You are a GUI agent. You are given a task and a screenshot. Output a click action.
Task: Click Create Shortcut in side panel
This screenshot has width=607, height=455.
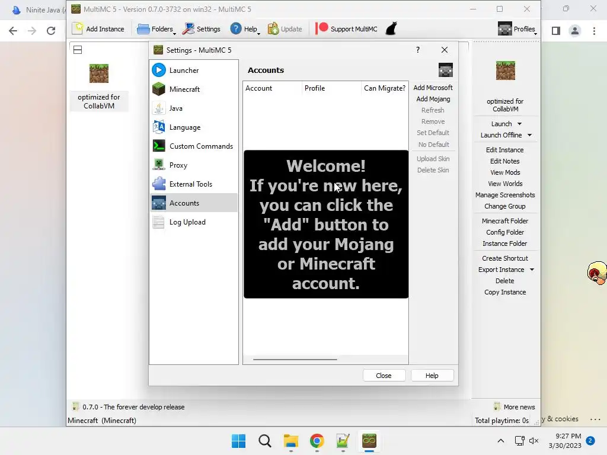tap(505, 258)
